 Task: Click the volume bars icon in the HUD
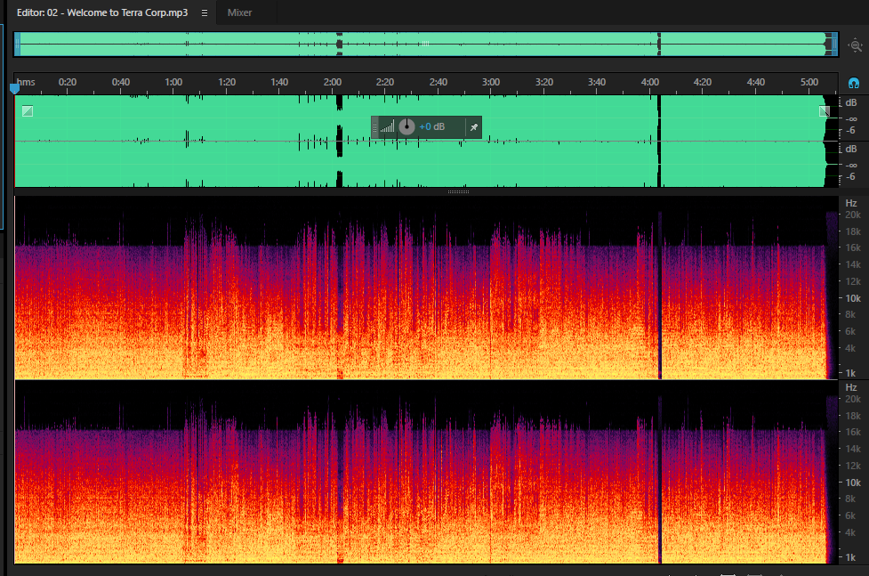coord(388,127)
